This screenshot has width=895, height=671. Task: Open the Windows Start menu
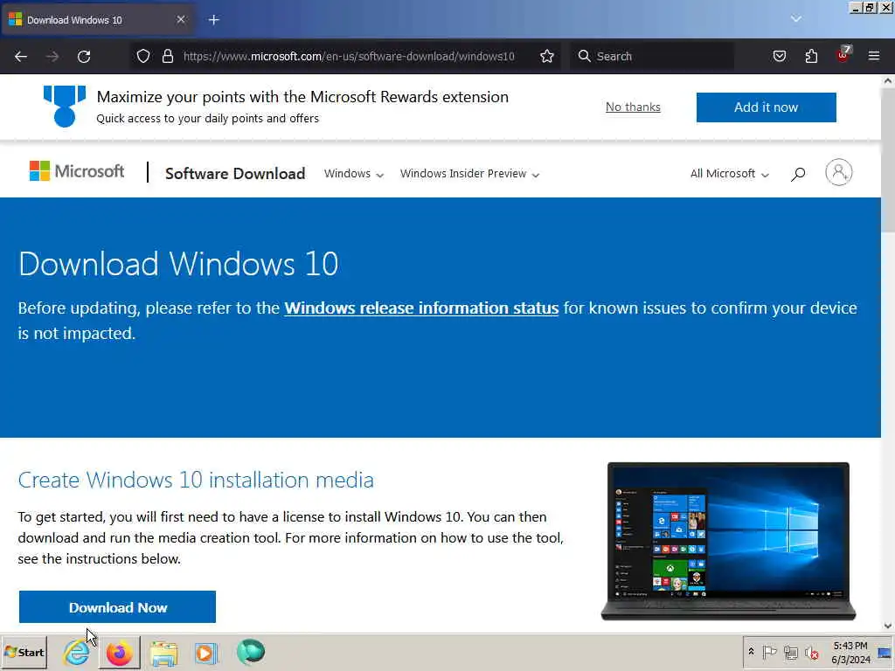[x=24, y=652]
